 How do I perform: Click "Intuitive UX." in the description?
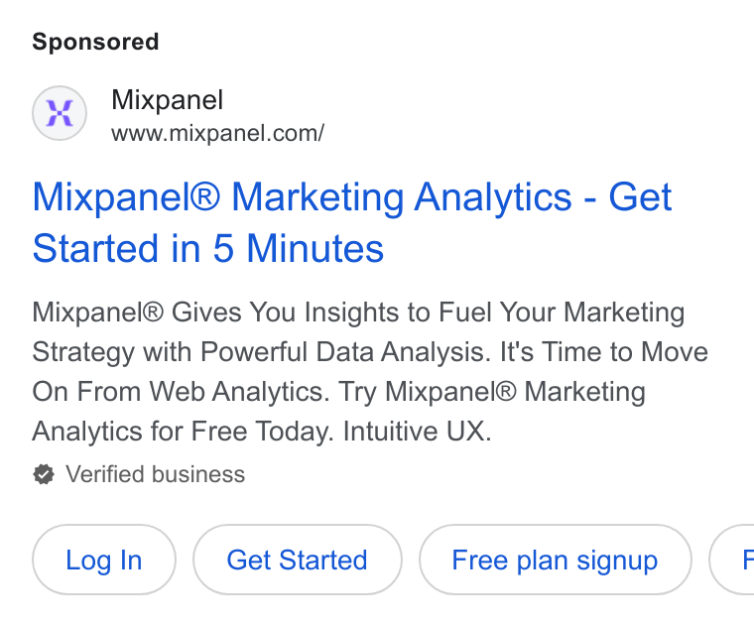(417, 431)
